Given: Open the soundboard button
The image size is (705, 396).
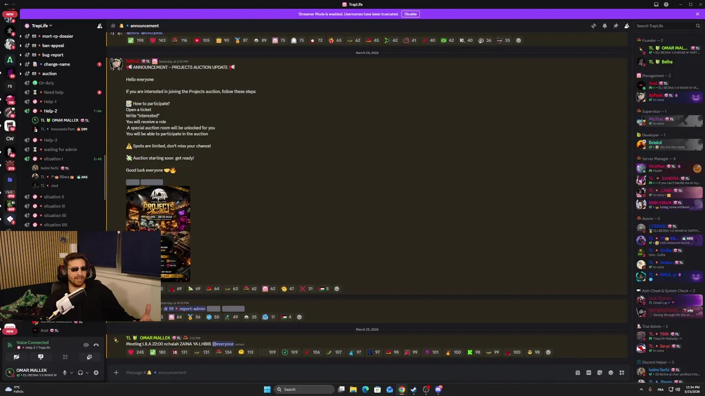Looking at the screenshot, I should click(x=89, y=357).
